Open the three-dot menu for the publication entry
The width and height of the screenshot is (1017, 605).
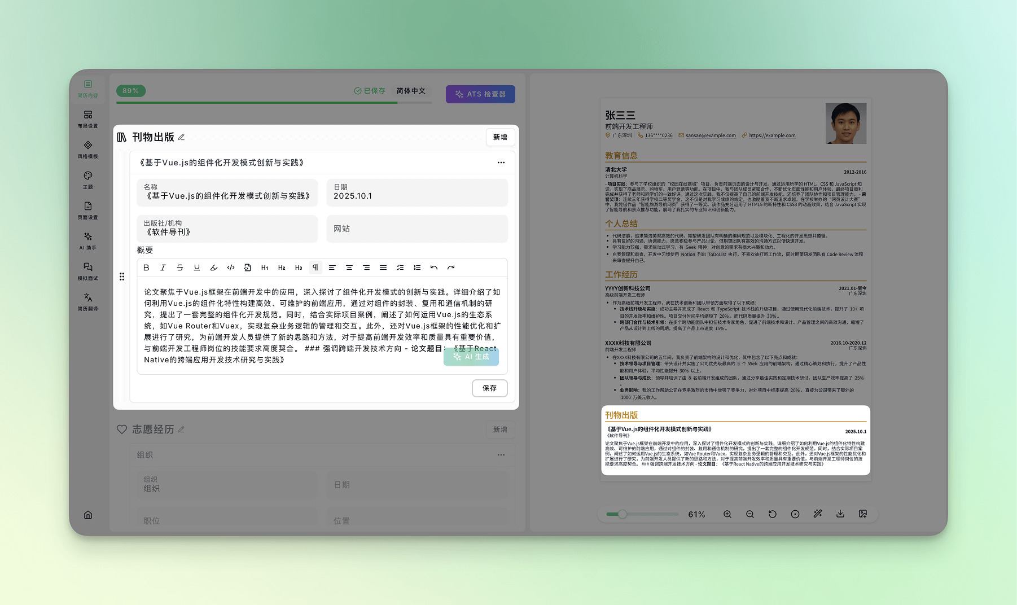pyautogui.click(x=501, y=163)
